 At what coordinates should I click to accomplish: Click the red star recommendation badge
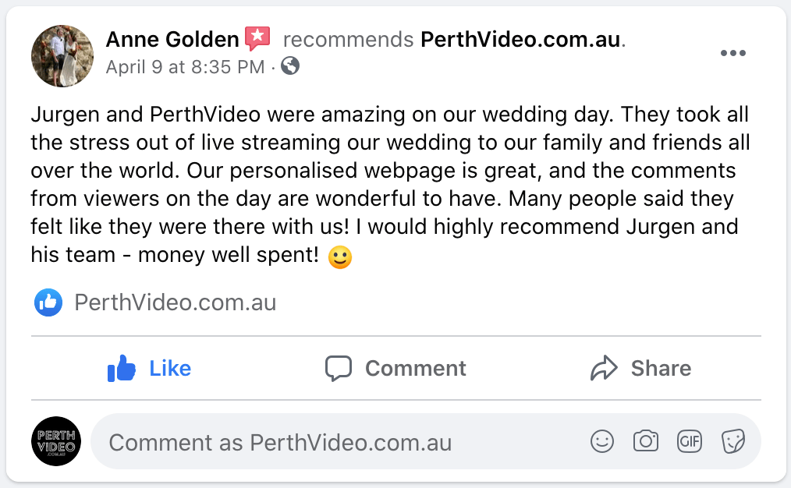257,38
